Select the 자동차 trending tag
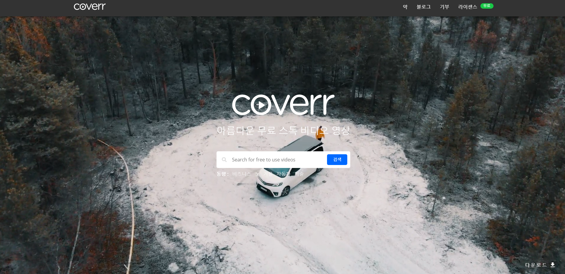Image resolution: width=565 pixels, height=274 pixels. click(x=284, y=174)
